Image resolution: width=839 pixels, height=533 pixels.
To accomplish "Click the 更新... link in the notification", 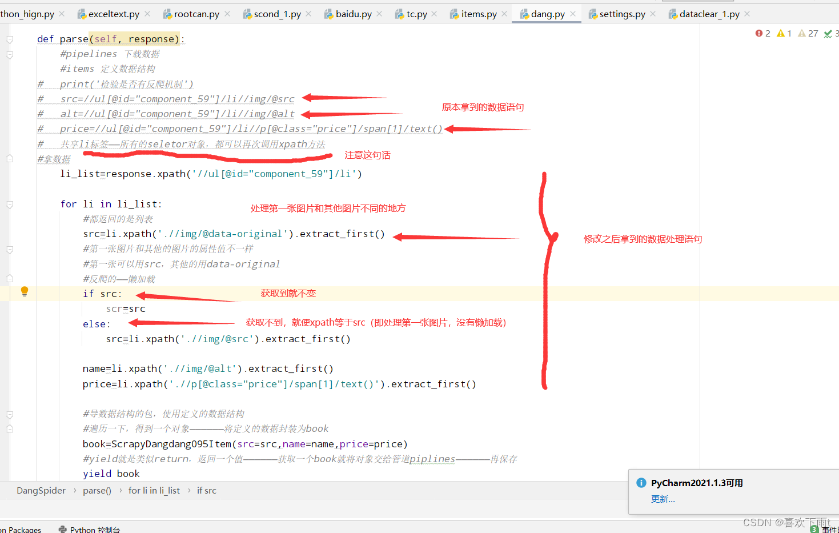I will click(663, 499).
